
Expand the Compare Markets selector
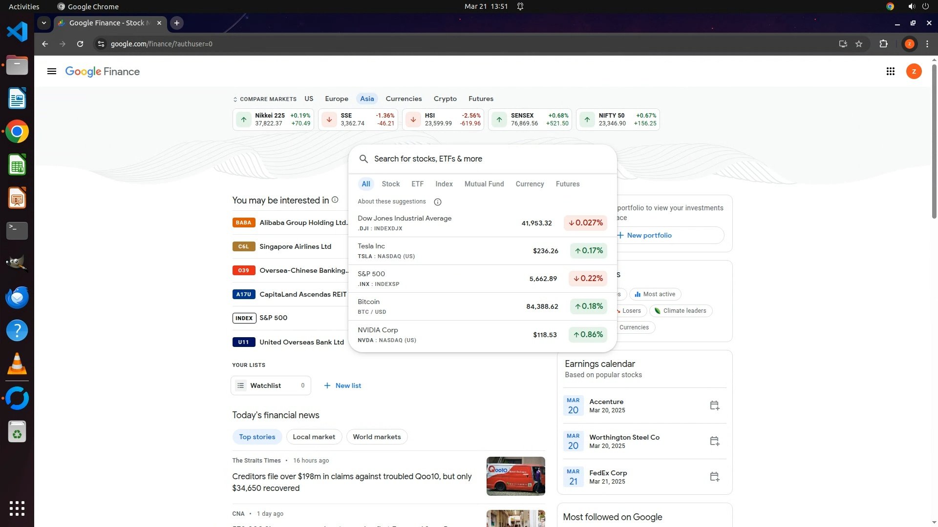pyautogui.click(x=264, y=99)
